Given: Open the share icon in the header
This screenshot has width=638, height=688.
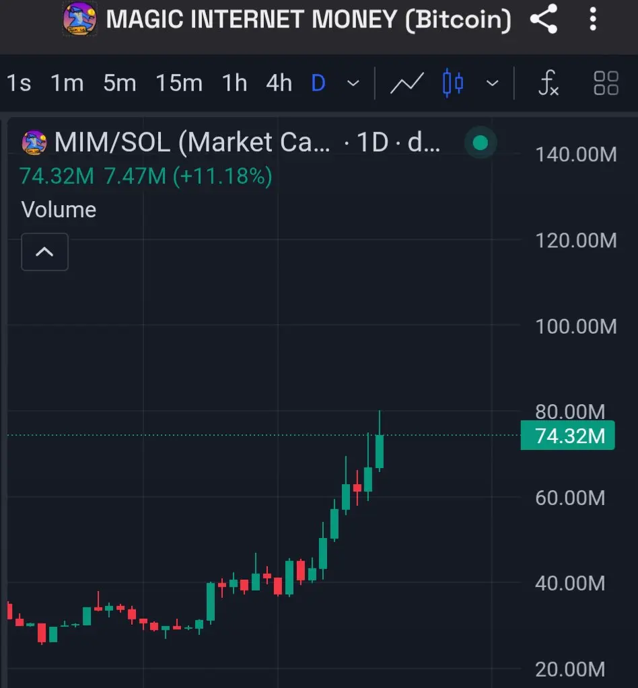Looking at the screenshot, I should (x=544, y=19).
